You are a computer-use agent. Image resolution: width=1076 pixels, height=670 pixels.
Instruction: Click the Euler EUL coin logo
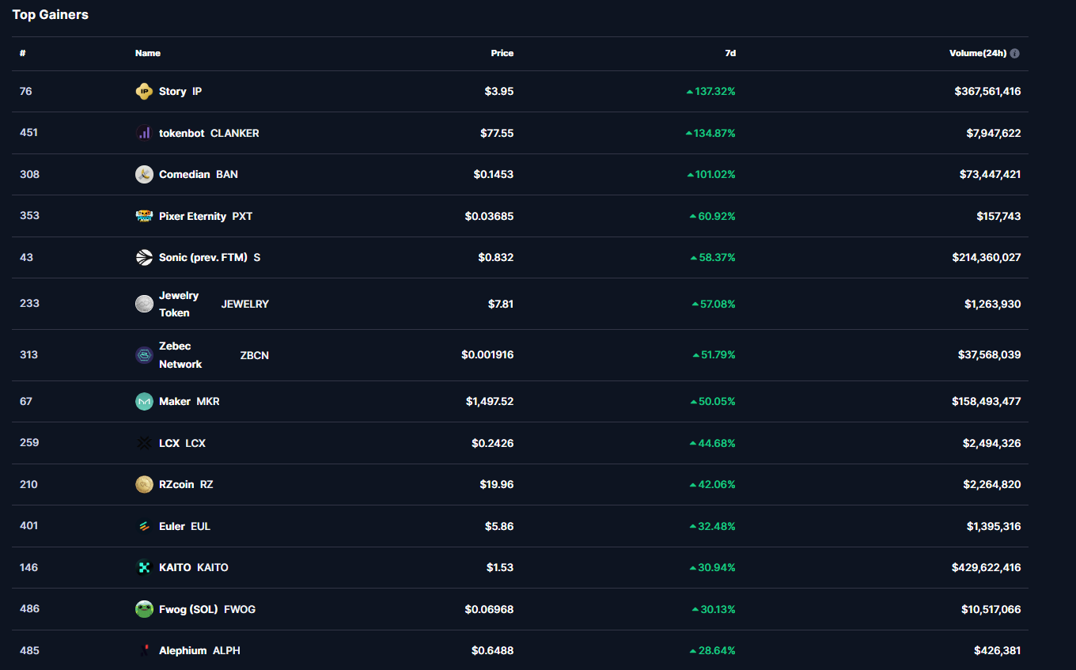144,526
